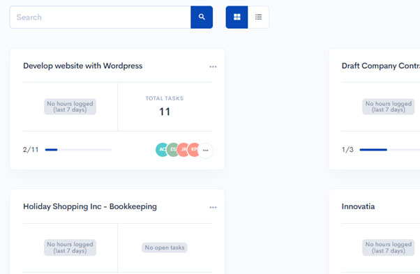Click the TOTAL TASKS label
Viewport: 420px width, 274px height.
point(165,98)
